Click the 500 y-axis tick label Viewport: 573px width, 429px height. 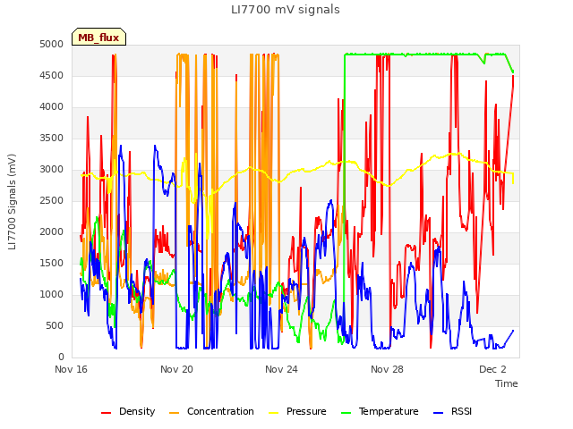pos(55,325)
